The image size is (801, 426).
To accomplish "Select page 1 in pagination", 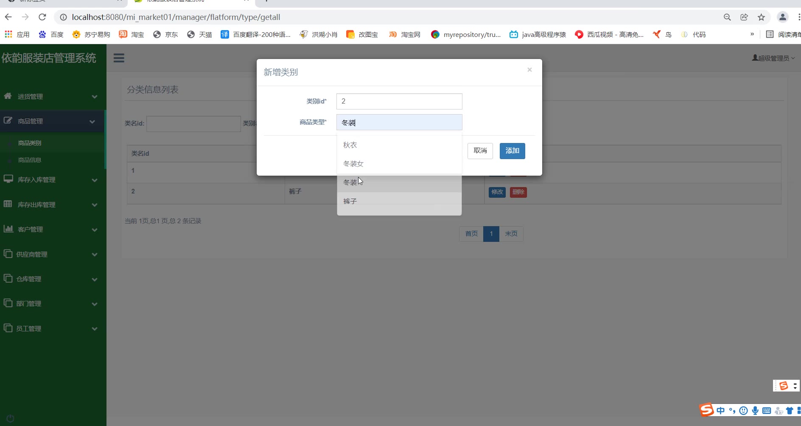I will click(491, 234).
